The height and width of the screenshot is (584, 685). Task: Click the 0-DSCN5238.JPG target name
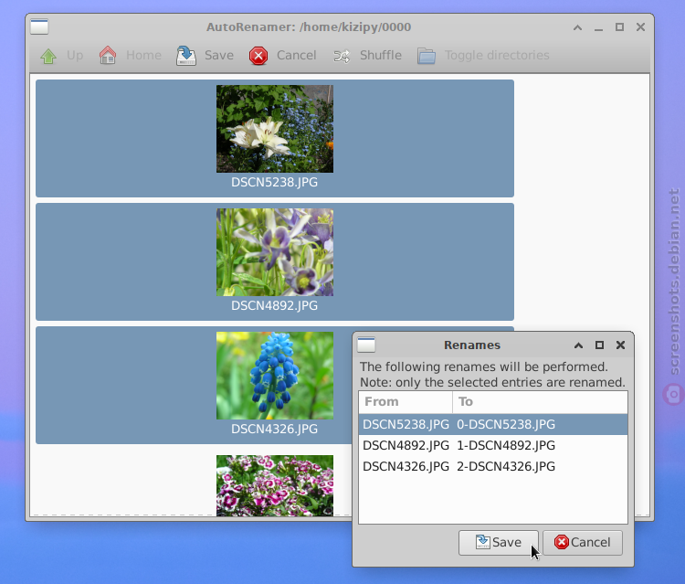pyautogui.click(x=506, y=424)
